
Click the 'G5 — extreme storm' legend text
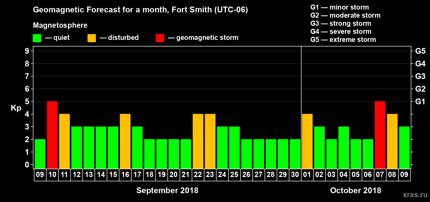[x=343, y=40]
